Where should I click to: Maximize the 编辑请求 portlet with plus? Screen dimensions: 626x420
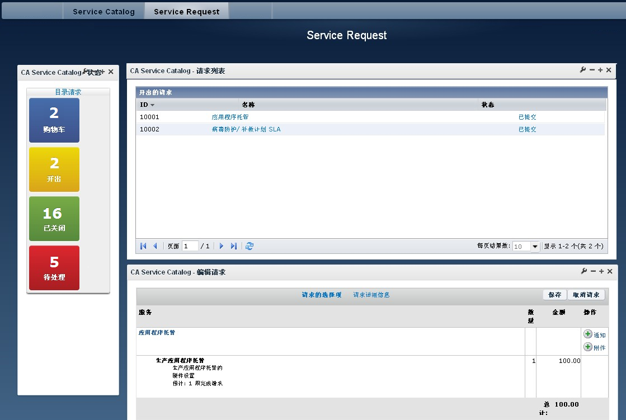(601, 271)
